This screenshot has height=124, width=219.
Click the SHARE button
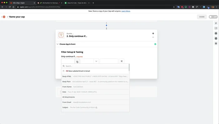coord(202,17)
